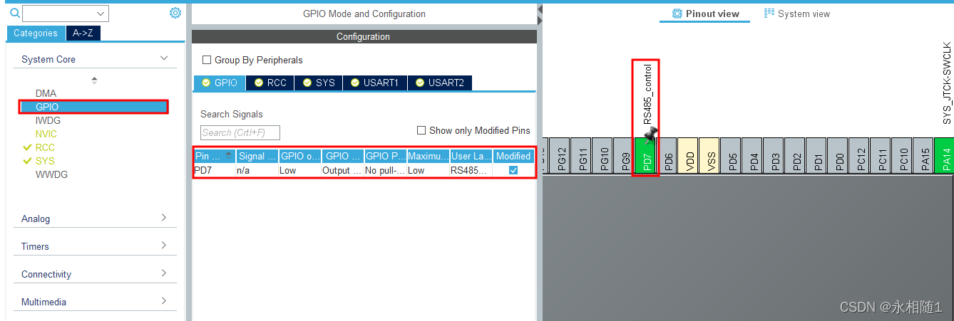The height and width of the screenshot is (321, 954).
Task: Select WWDG in System Core
Action: [51, 174]
